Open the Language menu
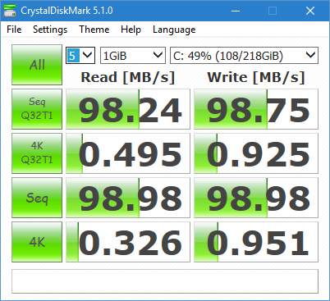 (174, 30)
